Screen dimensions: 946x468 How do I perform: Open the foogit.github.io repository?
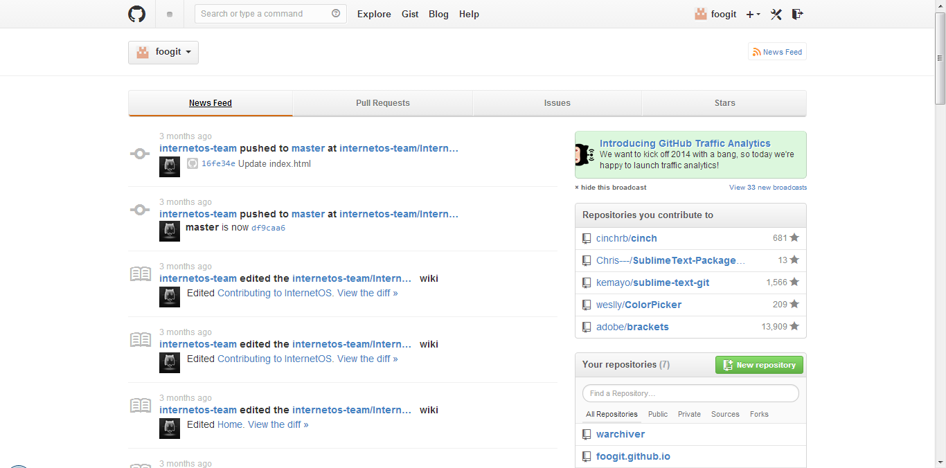click(633, 456)
